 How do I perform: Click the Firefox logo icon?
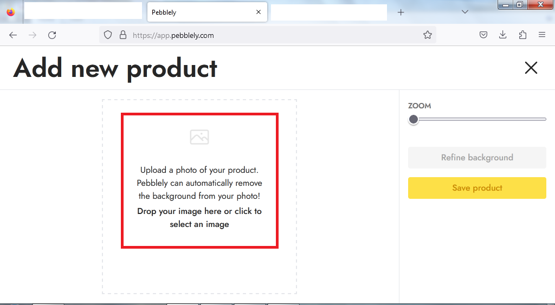click(x=11, y=12)
